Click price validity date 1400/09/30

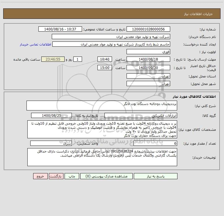148,68
